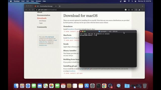Viewport: 161px width, 90px height.
Task: Open the Documentation sidebar link
Action: point(44,15)
